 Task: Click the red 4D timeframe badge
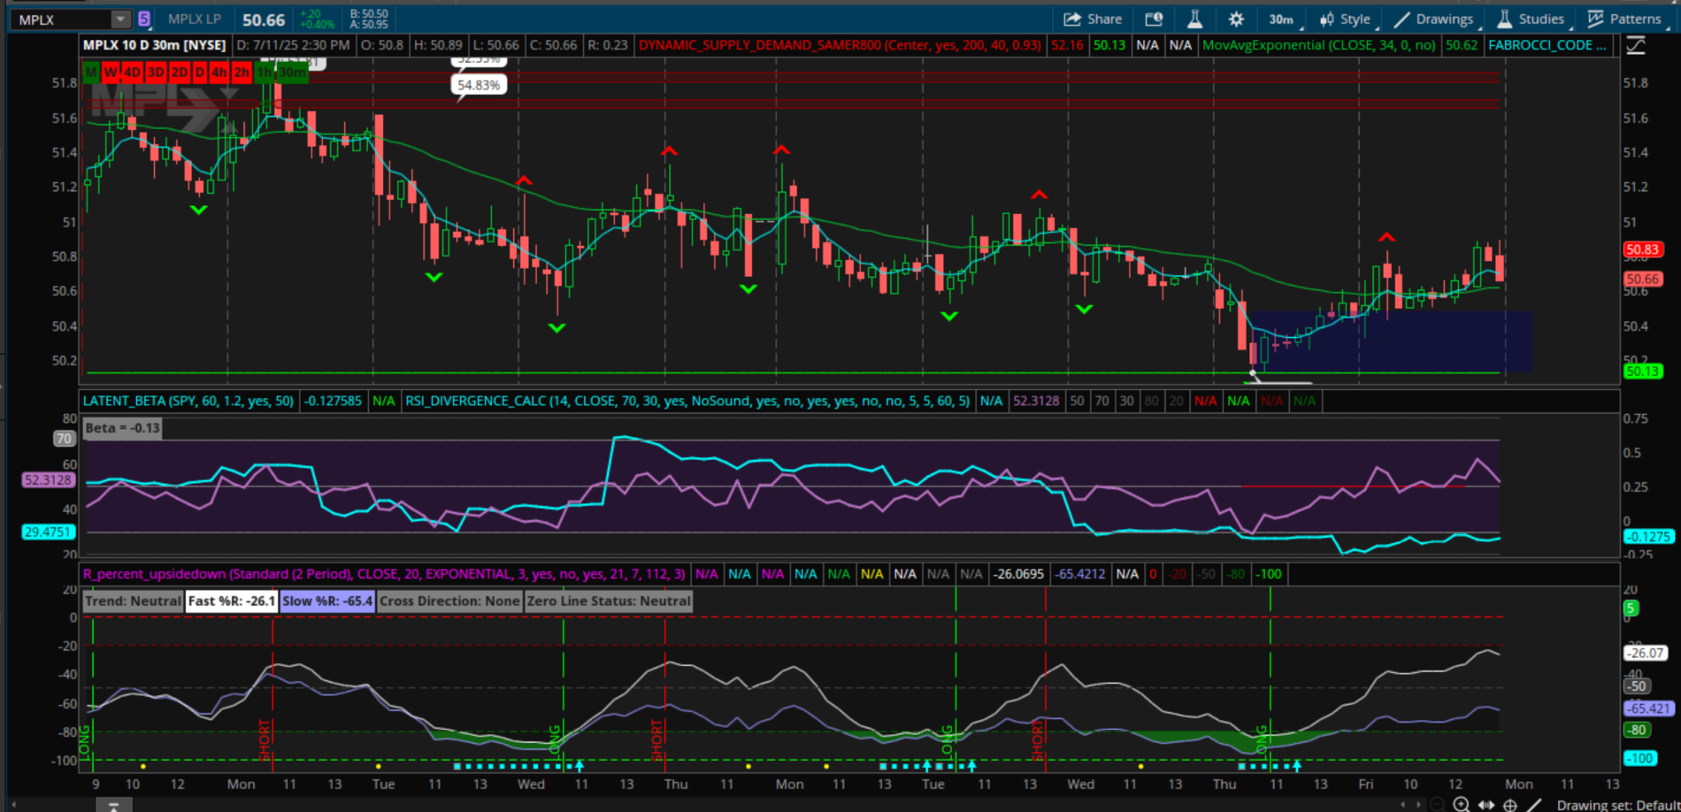tap(133, 73)
